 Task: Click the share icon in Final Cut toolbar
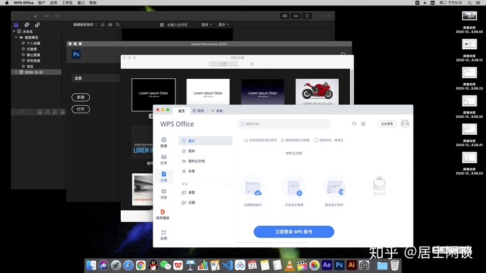coord(328,16)
